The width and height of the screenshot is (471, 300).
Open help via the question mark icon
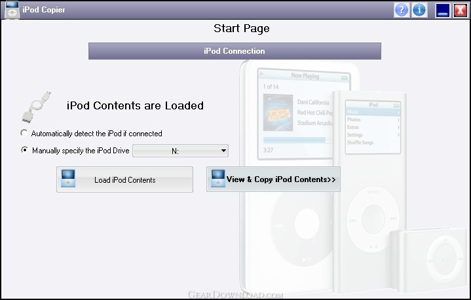point(402,10)
